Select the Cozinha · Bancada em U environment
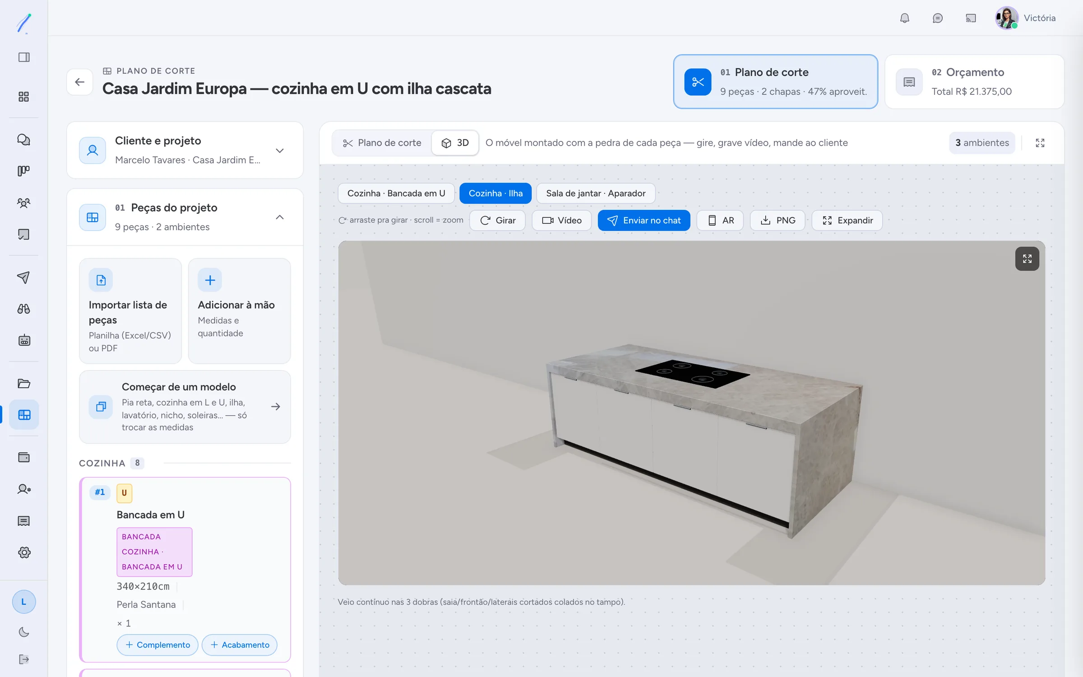The width and height of the screenshot is (1083, 677). click(396, 193)
